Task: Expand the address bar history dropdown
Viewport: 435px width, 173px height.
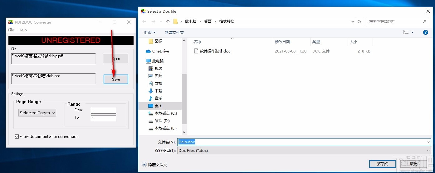Action: pyautogui.click(x=353, y=21)
